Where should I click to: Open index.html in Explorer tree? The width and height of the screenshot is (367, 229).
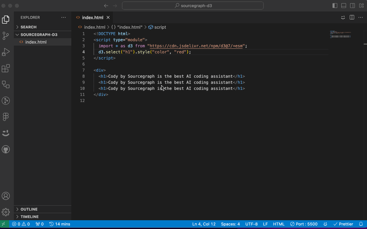pyautogui.click(x=43, y=42)
